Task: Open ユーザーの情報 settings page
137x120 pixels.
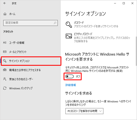Action: pyautogui.click(x=31, y=43)
